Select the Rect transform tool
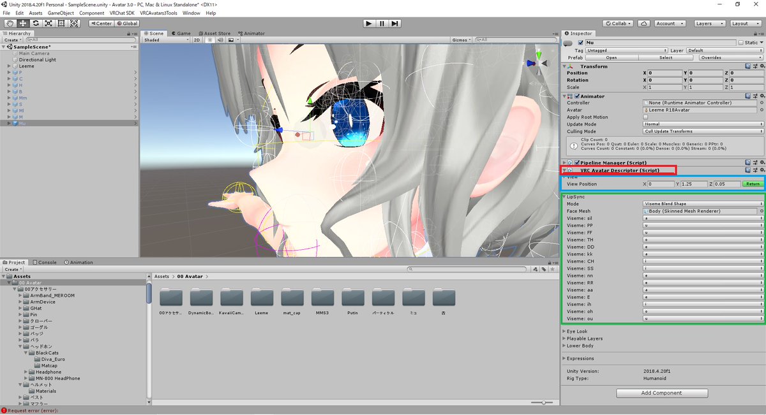Image resolution: width=766 pixels, height=415 pixels. 61,23
